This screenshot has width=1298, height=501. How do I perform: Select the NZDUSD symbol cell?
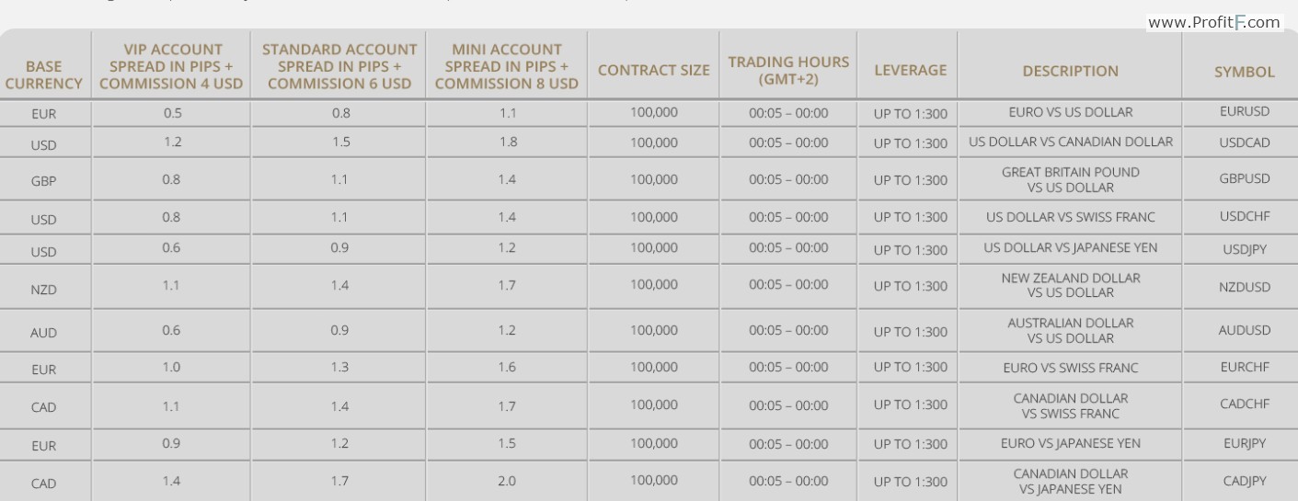tap(1245, 287)
